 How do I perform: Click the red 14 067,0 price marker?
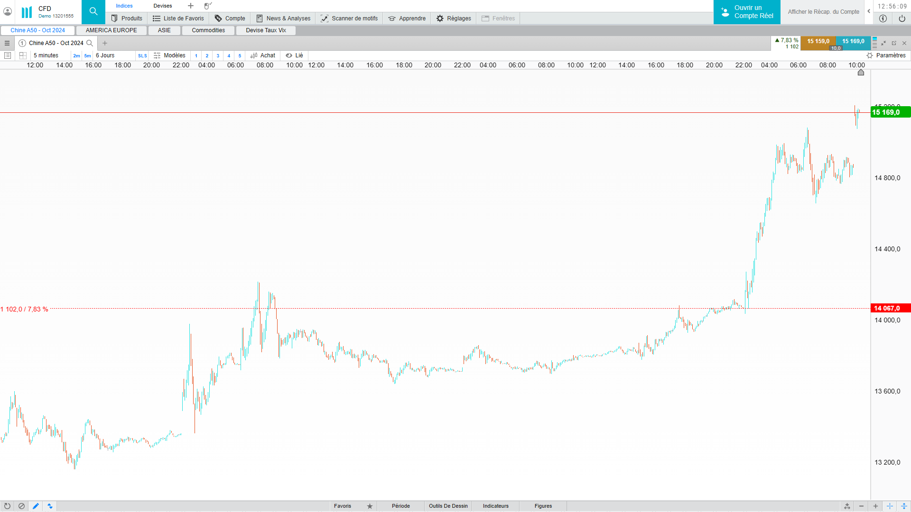890,308
